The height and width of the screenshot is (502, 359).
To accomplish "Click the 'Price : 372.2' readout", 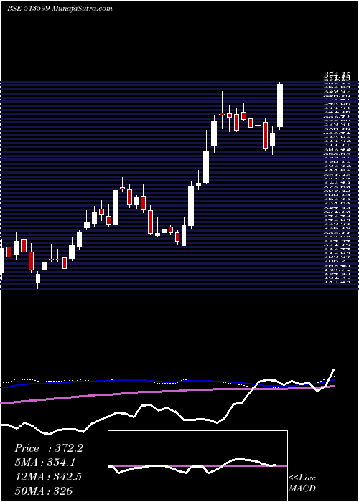I will [49, 448].
